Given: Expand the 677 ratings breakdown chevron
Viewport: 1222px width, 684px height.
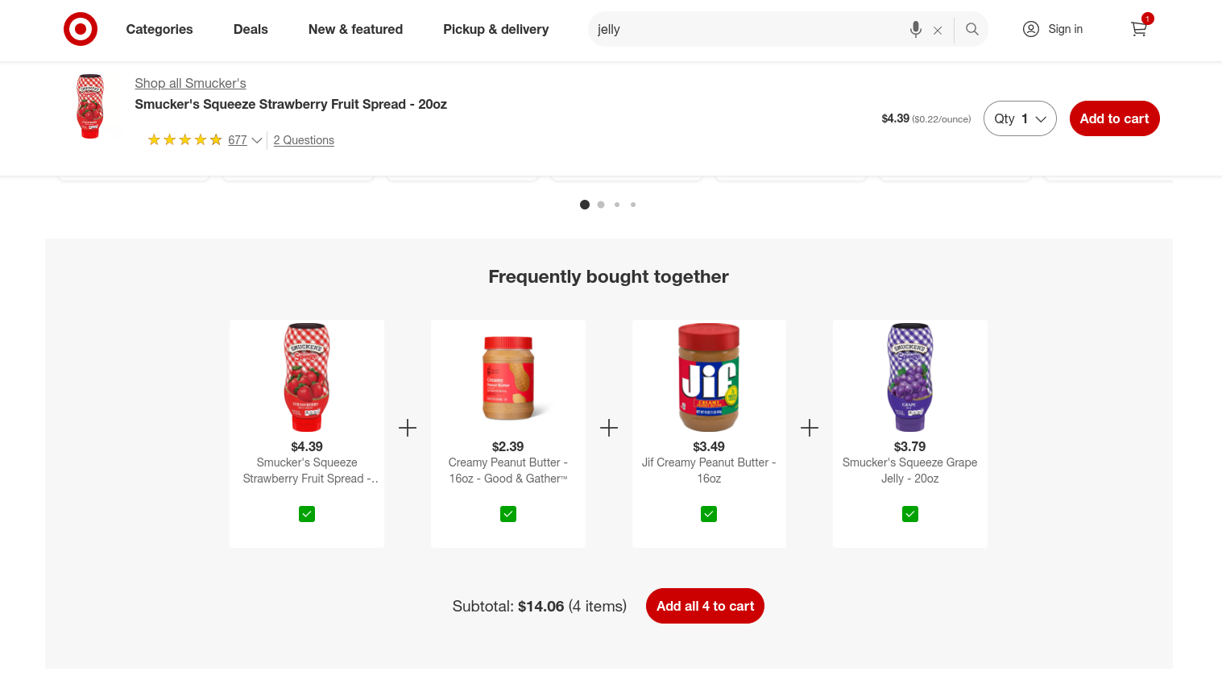Looking at the screenshot, I should [x=257, y=140].
